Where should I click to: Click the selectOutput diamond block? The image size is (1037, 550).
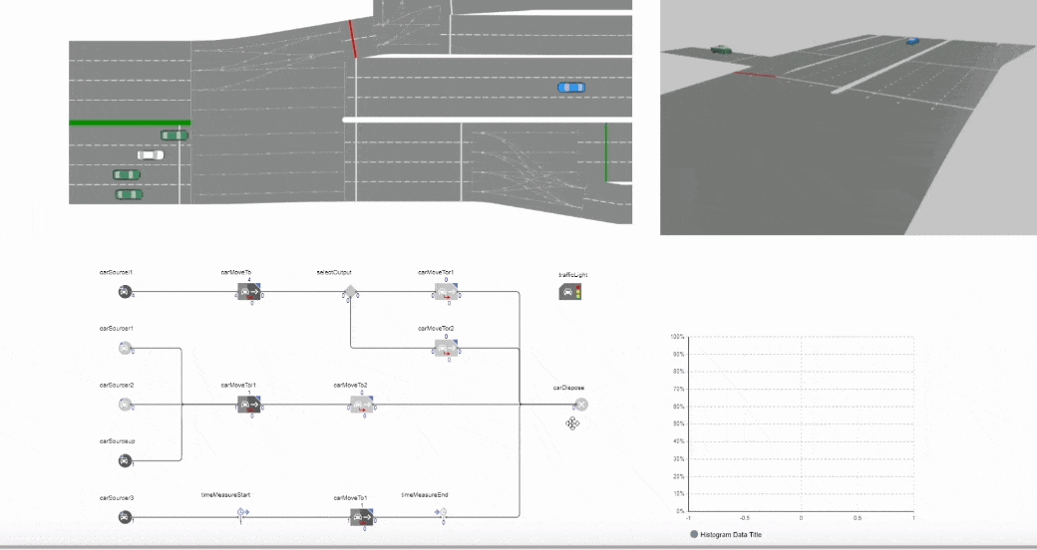point(351,292)
